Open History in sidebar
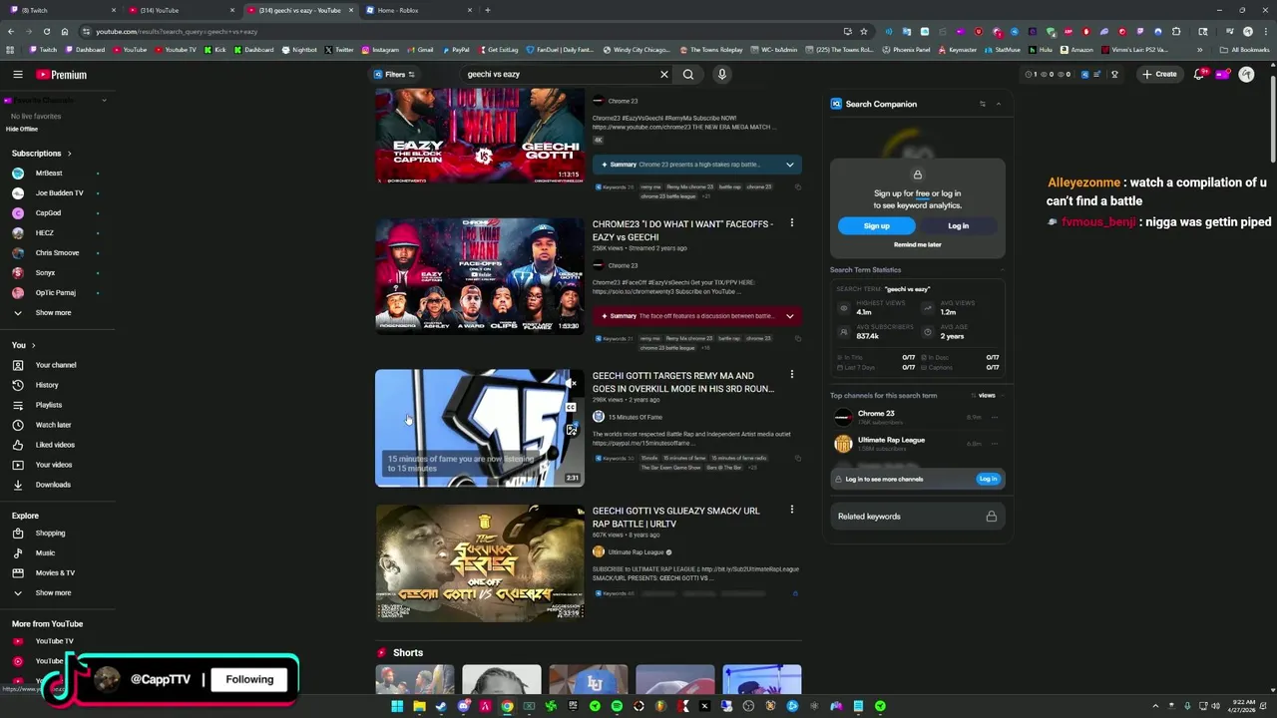Image resolution: width=1277 pixels, height=718 pixels. (47, 385)
